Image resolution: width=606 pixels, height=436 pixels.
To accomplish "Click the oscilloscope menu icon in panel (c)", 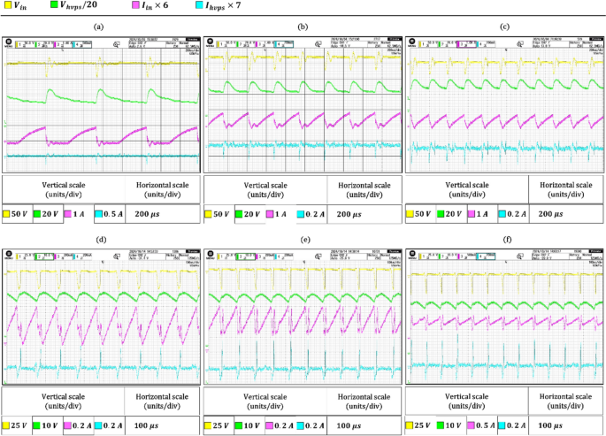I will (x=412, y=42).
